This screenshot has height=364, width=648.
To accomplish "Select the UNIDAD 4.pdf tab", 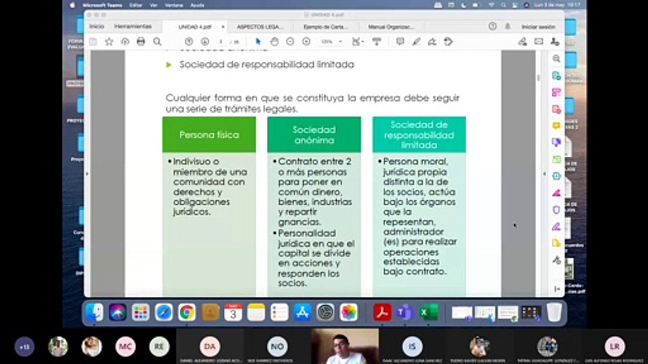I will pyautogui.click(x=195, y=27).
